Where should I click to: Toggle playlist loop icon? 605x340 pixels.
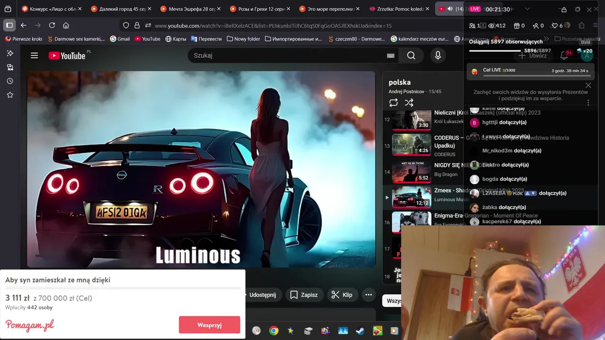click(x=393, y=102)
